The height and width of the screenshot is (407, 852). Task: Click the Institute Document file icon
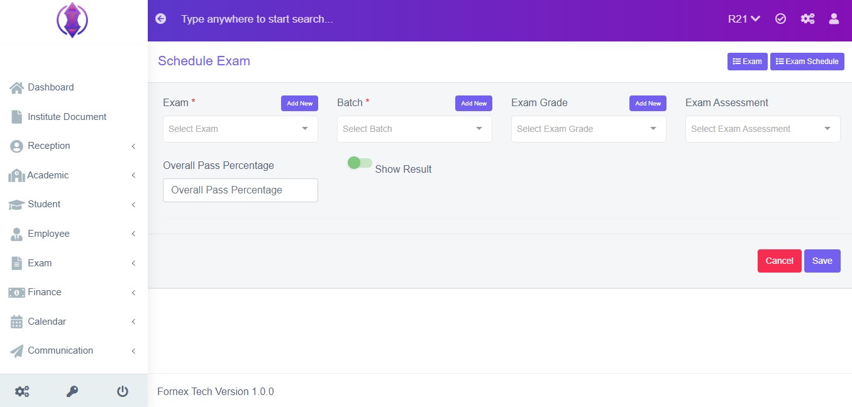(17, 117)
